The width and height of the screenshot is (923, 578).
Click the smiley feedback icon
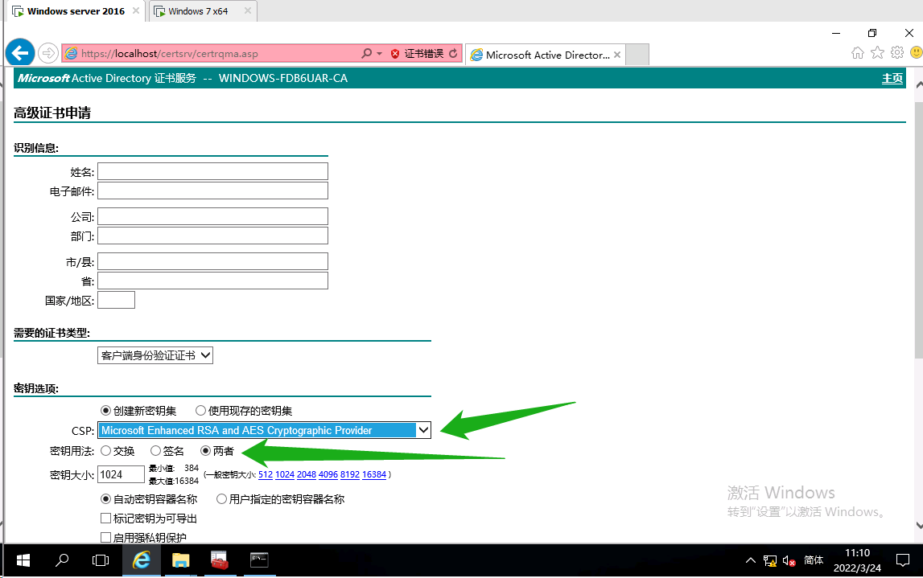tap(917, 53)
